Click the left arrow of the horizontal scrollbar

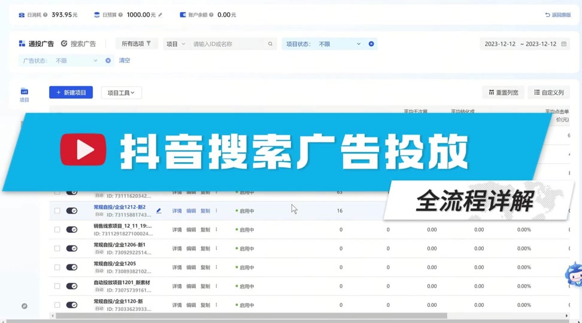[53, 316]
